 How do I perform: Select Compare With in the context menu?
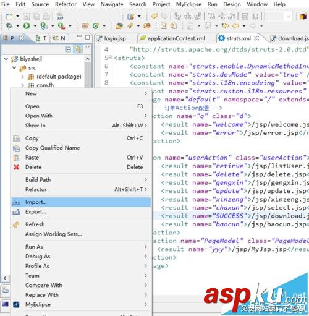[x=81, y=285]
